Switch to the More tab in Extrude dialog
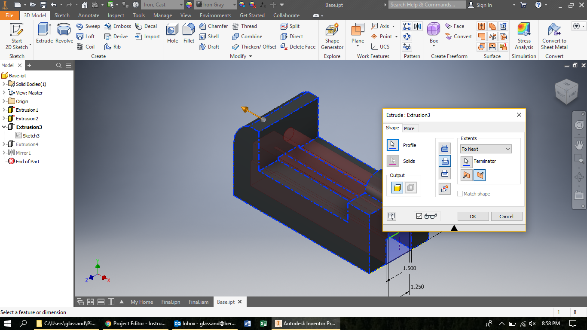The height and width of the screenshot is (330, 587). pyautogui.click(x=409, y=128)
